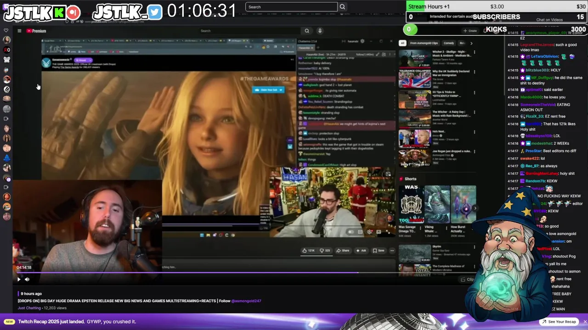Select the All filter chip

[x=402, y=43]
